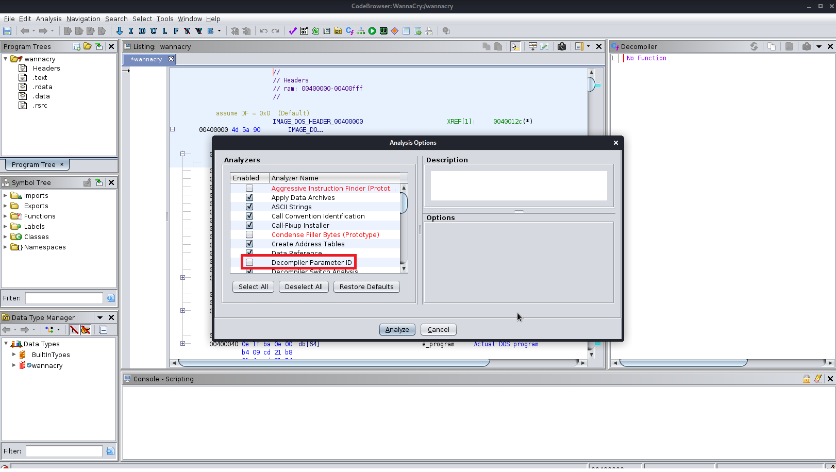The height and width of the screenshot is (472, 836).
Task: Click the Select All button
Action: [x=253, y=286]
